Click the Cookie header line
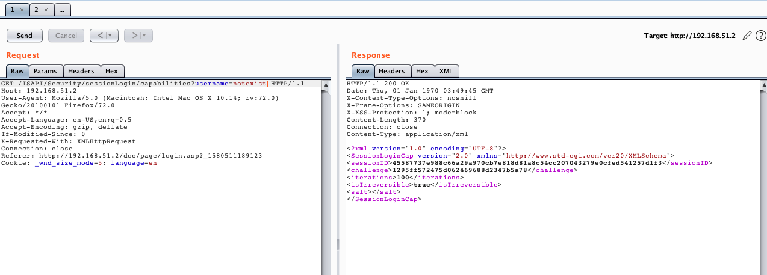Image resolution: width=767 pixels, height=275 pixels. [x=79, y=162]
